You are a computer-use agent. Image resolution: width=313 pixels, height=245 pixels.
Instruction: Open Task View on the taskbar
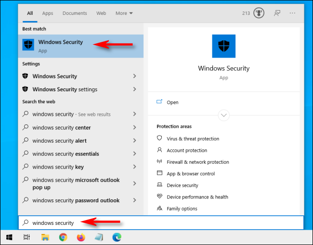(x=27, y=237)
